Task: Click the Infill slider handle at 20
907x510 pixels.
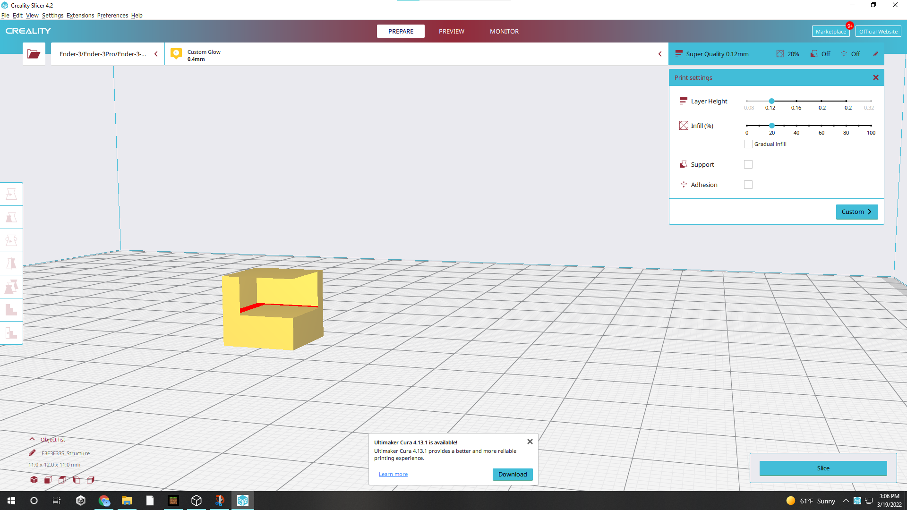Action: tap(771, 126)
